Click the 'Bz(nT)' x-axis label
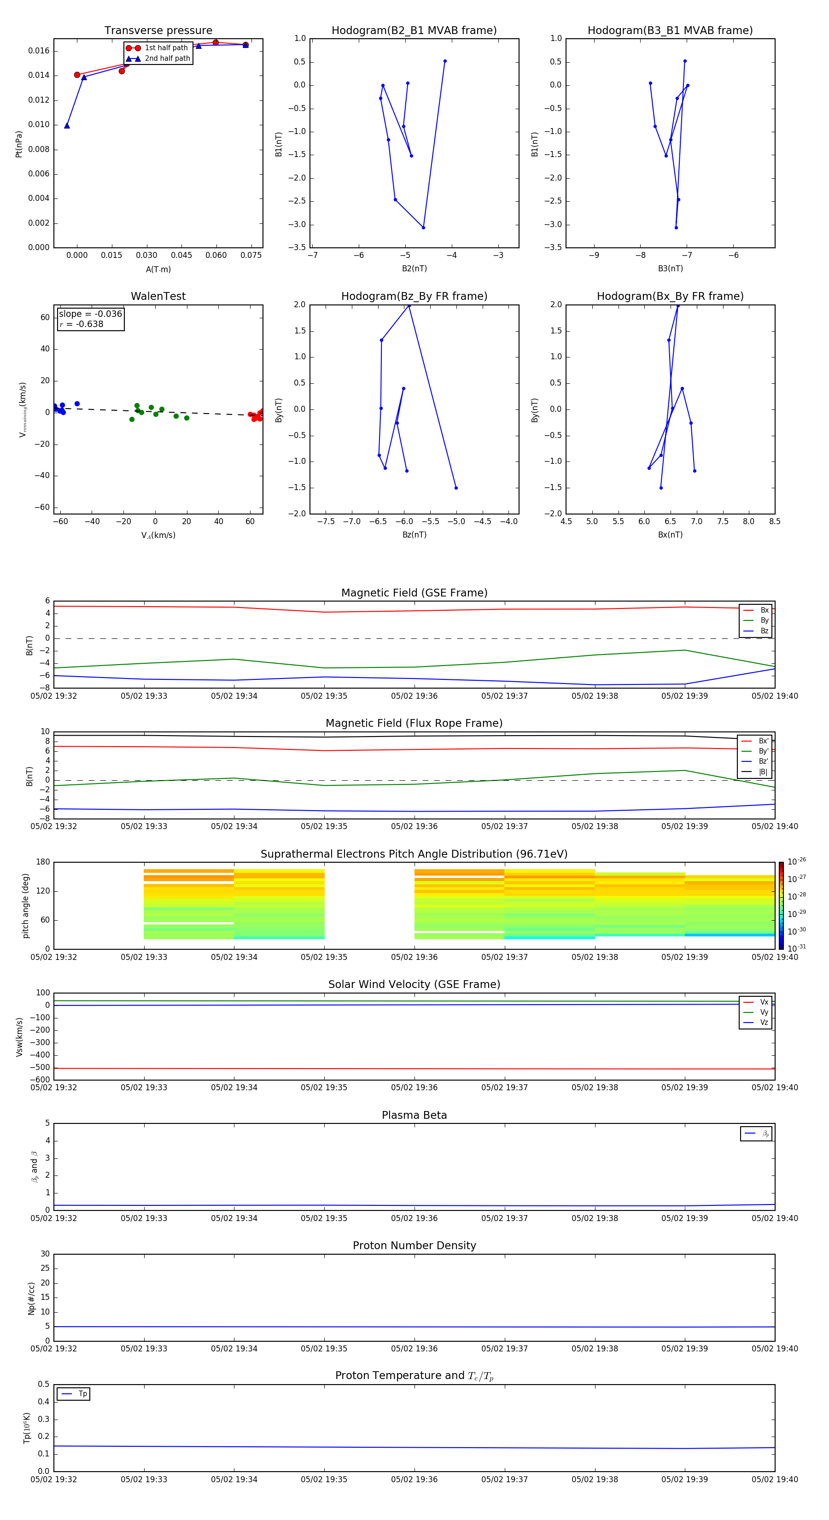 coord(414,535)
